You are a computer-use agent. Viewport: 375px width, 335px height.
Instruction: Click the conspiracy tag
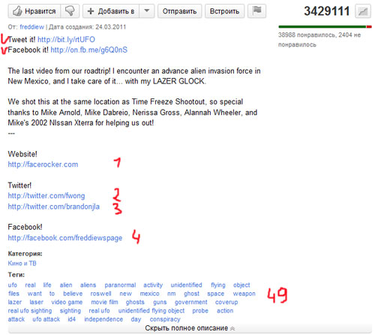pyautogui.click(x=165, y=319)
